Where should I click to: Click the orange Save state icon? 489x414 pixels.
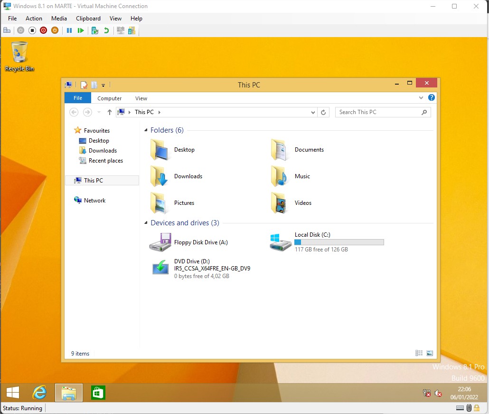pos(55,30)
